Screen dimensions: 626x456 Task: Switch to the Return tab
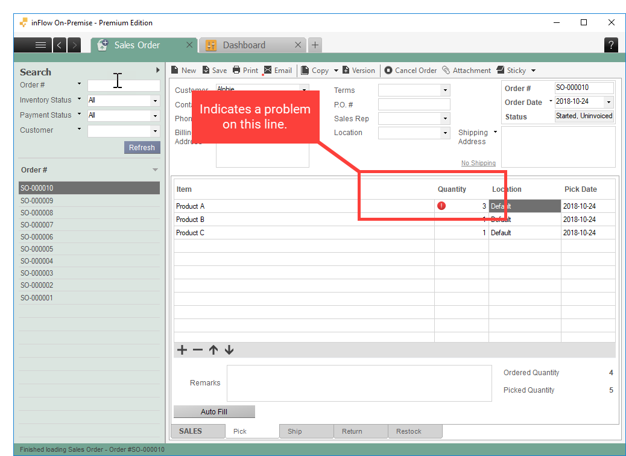point(361,431)
